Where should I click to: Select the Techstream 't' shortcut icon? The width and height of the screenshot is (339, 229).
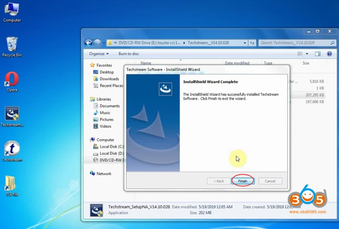point(12,151)
